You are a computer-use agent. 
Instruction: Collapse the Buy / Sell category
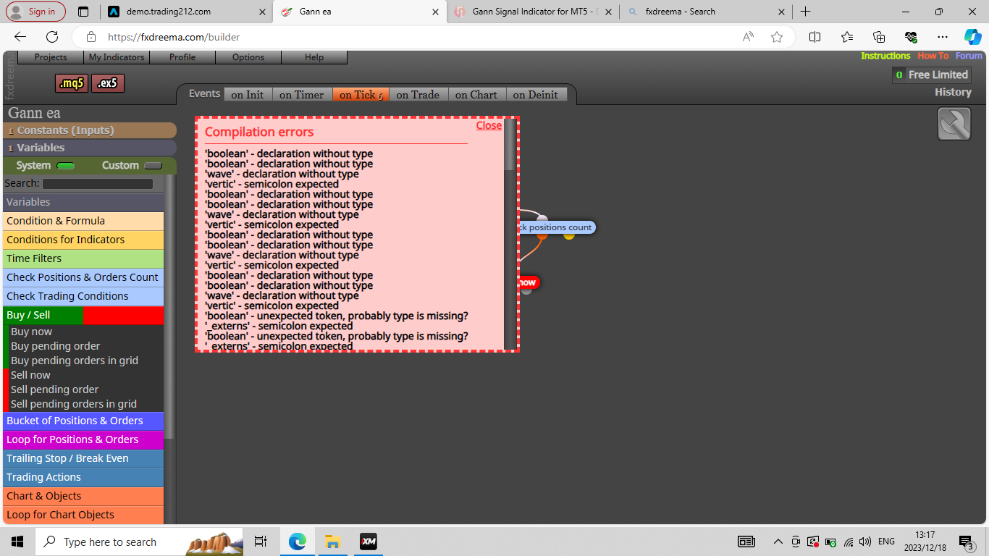[x=83, y=315]
